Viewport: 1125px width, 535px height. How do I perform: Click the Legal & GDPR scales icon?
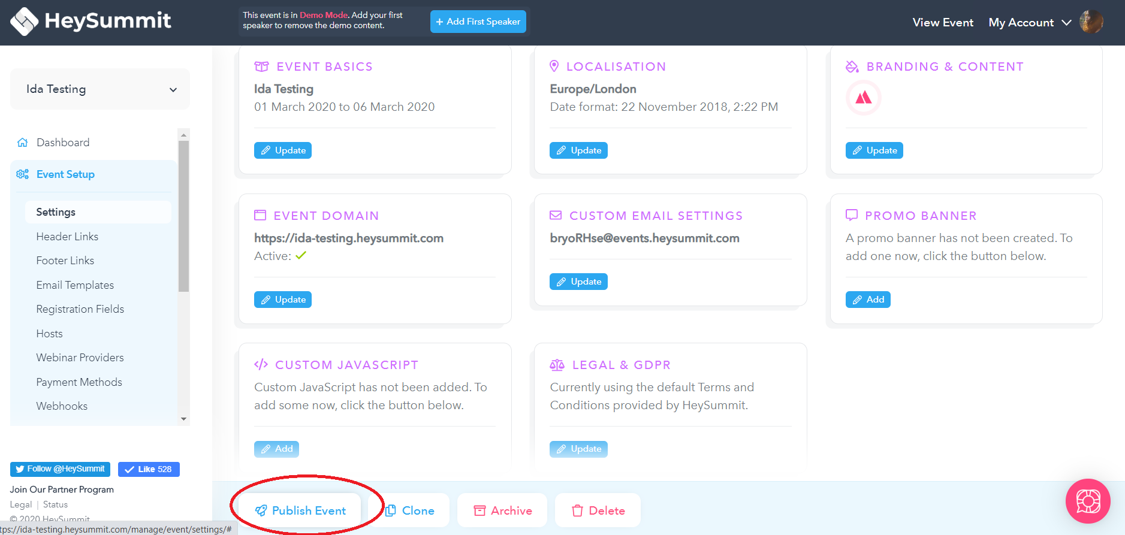coord(557,365)
